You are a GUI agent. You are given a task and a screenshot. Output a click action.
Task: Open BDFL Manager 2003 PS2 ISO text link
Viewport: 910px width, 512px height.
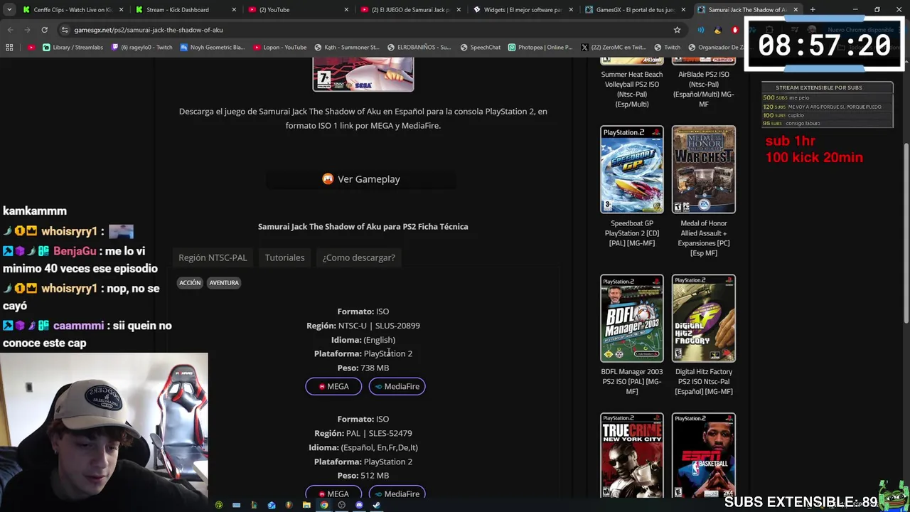click(x=632, y=381)
